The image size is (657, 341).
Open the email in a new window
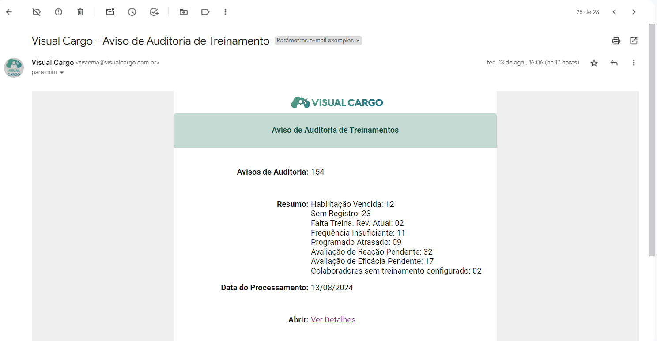pos(634,41)
